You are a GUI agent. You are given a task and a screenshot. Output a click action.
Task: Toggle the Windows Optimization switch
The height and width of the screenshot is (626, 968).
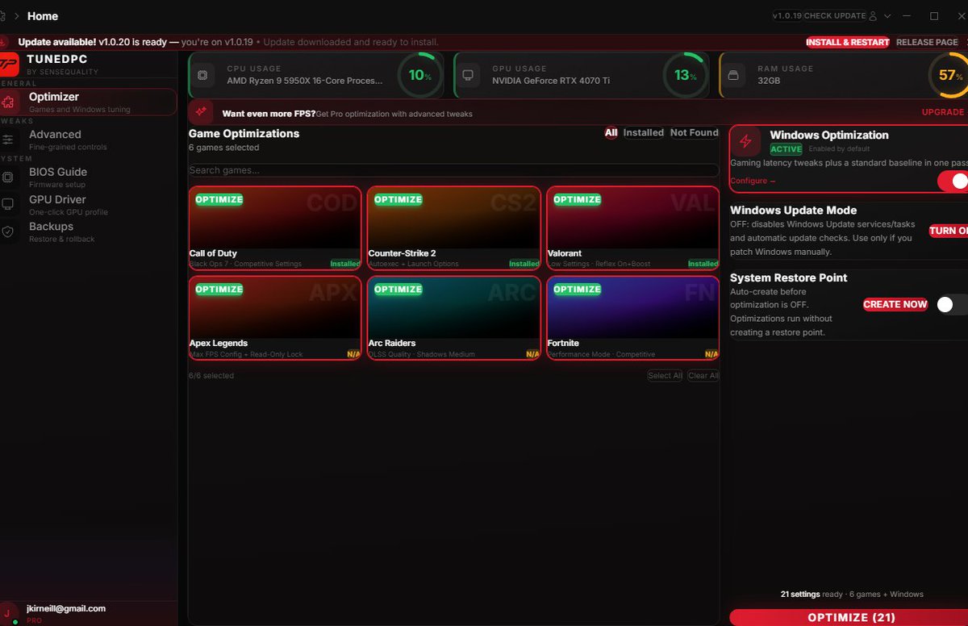point(953,182)
